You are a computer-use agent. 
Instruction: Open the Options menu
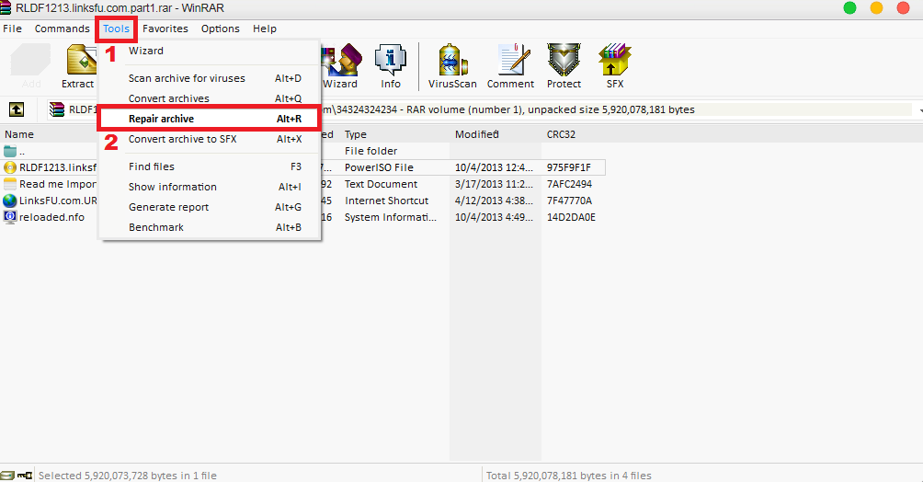220,29
